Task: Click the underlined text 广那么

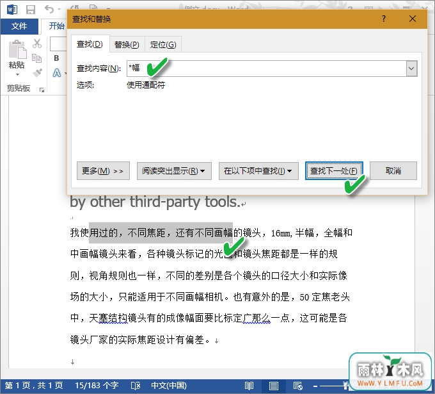Action: coord(257,318)
